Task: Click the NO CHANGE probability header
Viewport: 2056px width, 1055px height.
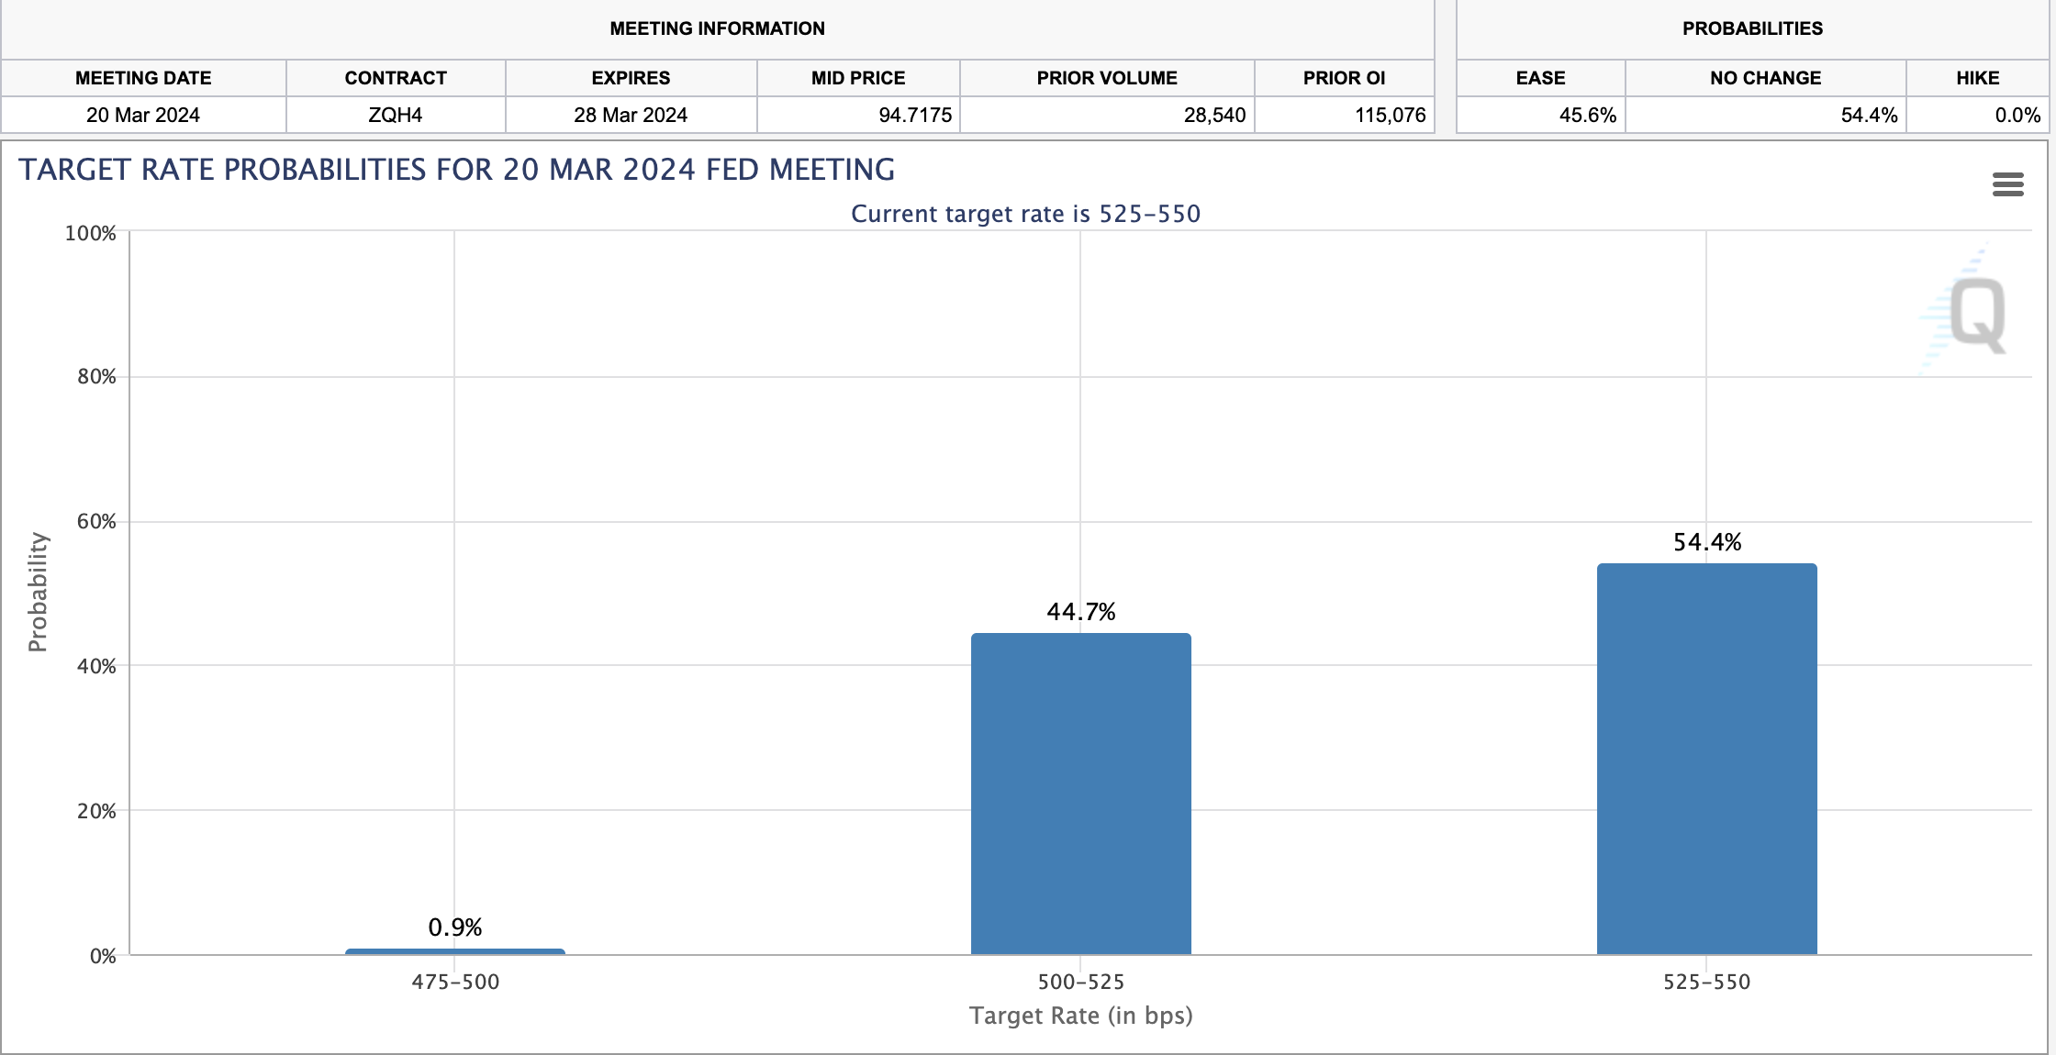Action: click(1765, 78)
